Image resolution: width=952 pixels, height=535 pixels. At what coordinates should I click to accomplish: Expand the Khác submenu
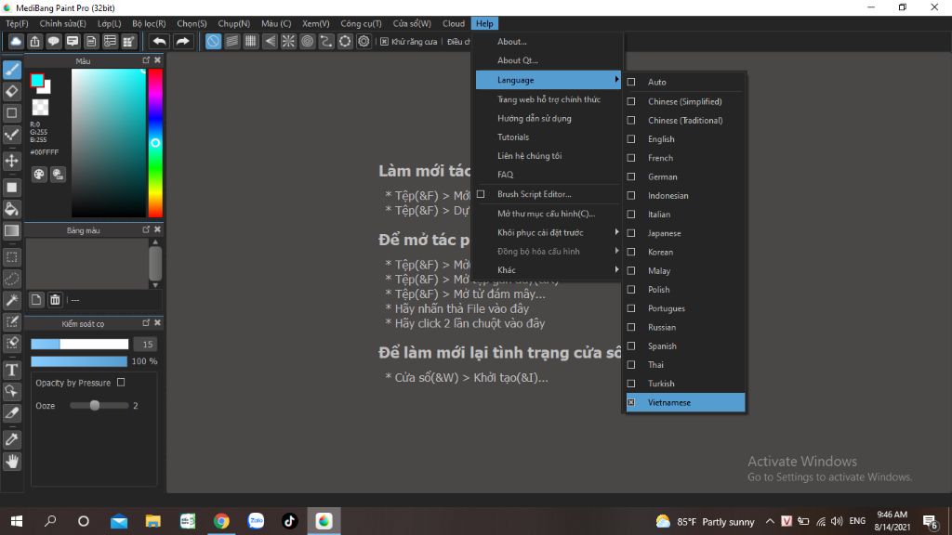pos(549,270)
